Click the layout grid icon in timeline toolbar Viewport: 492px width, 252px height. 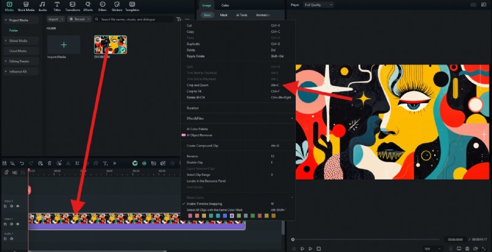pyautogui.click(x=4, y=163)
